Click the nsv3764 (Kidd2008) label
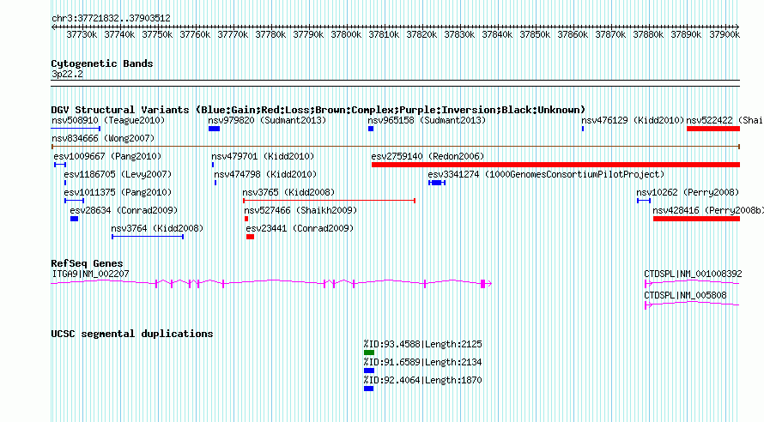 (x=157, y=228)
